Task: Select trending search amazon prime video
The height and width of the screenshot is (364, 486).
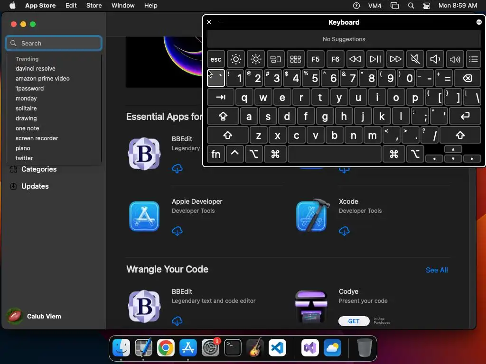Action: tap(42, 78)
